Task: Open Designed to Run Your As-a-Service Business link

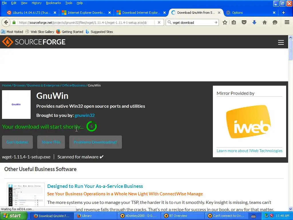Action: pos(95,186)
